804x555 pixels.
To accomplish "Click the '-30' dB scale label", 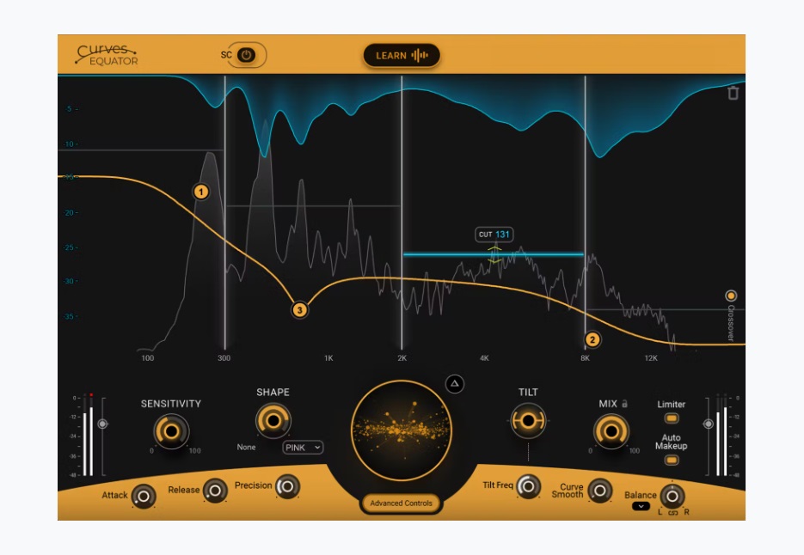I will pos(71,281).
